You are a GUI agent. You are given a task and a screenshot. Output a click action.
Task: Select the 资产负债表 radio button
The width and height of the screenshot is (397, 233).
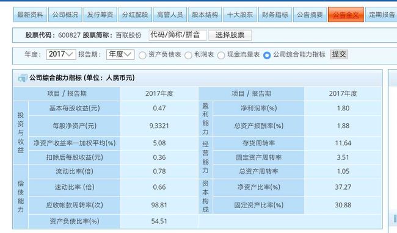[142, 56]
